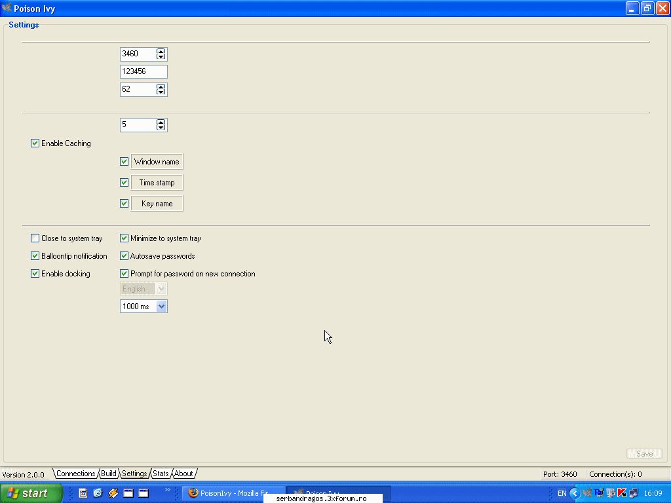Uncheck the Key name checkbox

click(124, 204)
